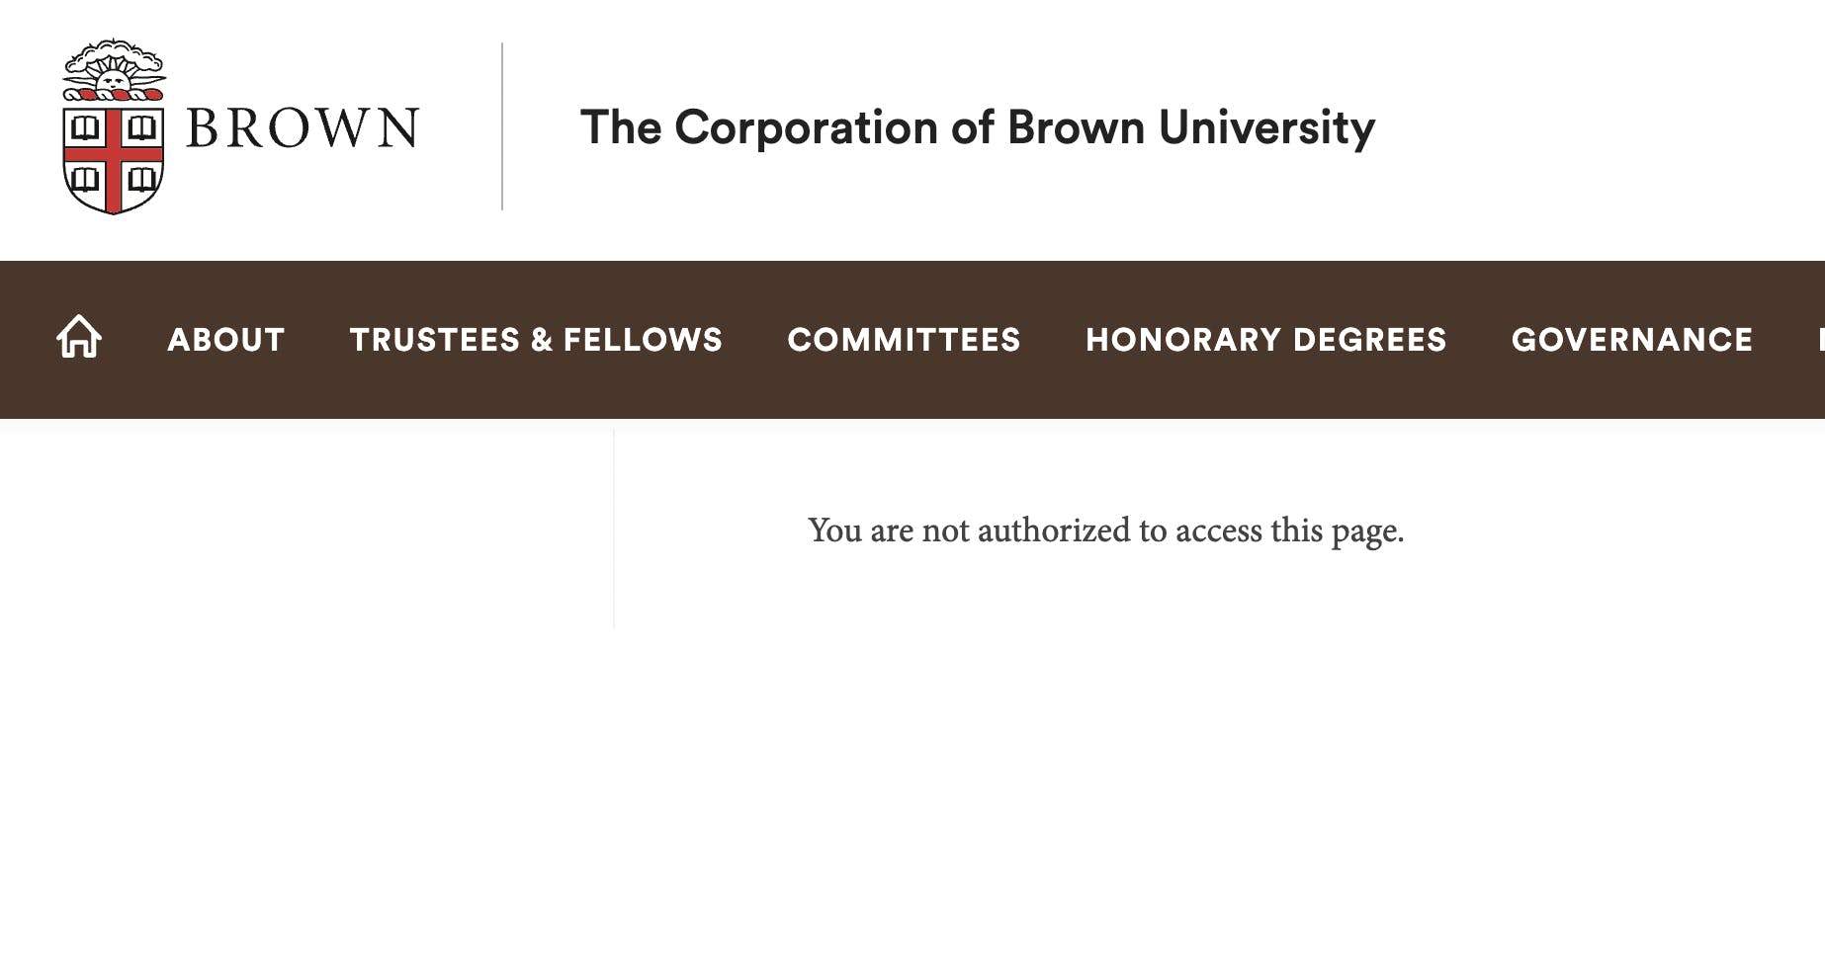The image size is (1825, 980).
Task: Click the vertical divider beside the logo
Action: (502, 126)
